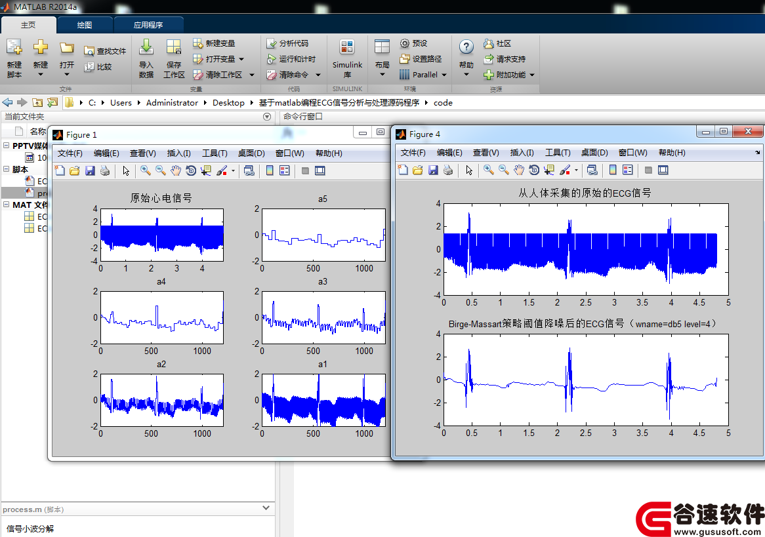Click the back arrow in address bar
Screen dimensions: 765x537
tap(7, 102)
